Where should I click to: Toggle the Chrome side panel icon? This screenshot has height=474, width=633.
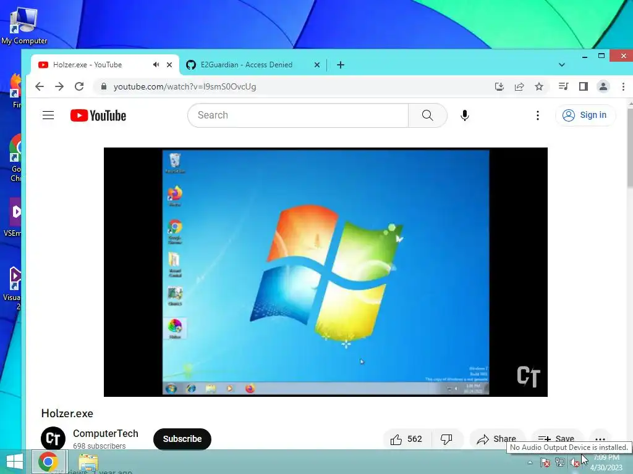pos(584,86)
